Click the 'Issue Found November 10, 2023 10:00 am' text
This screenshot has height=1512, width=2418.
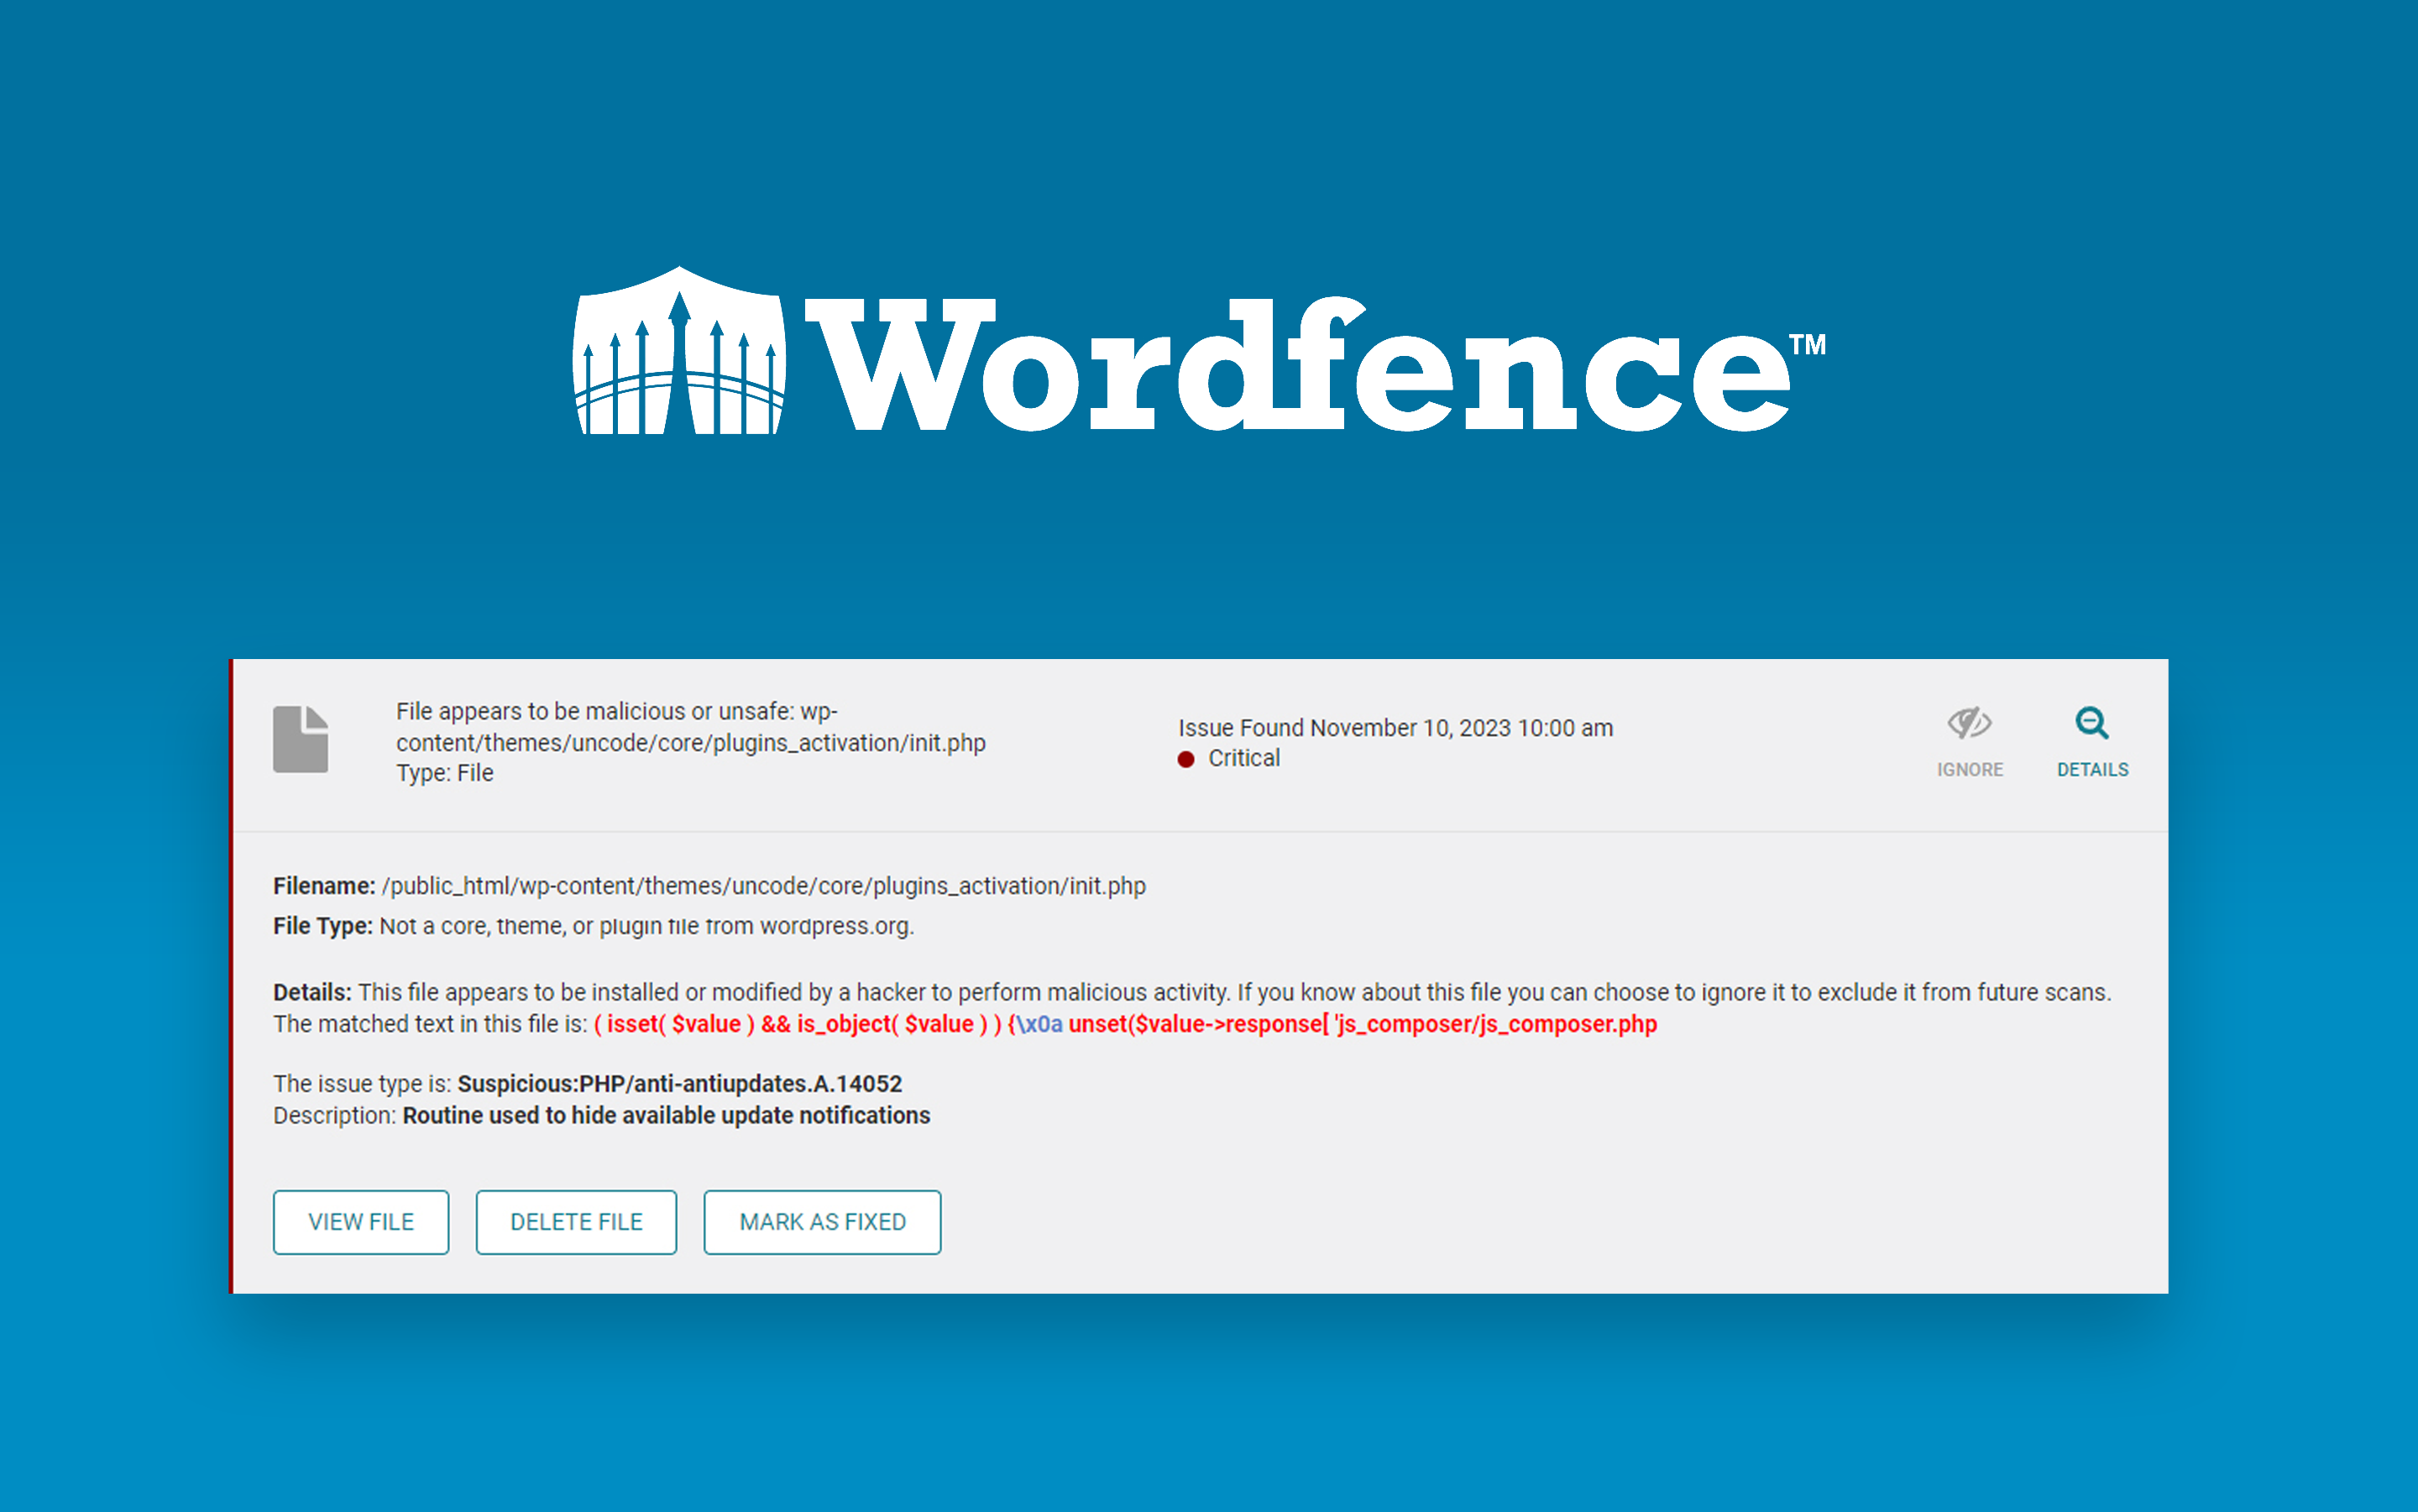(1395, 728)
